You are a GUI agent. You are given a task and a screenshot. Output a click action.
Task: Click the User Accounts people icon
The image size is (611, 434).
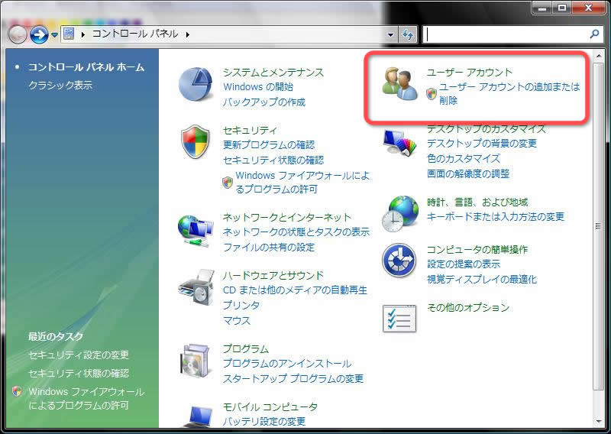(x=399, y=83)
